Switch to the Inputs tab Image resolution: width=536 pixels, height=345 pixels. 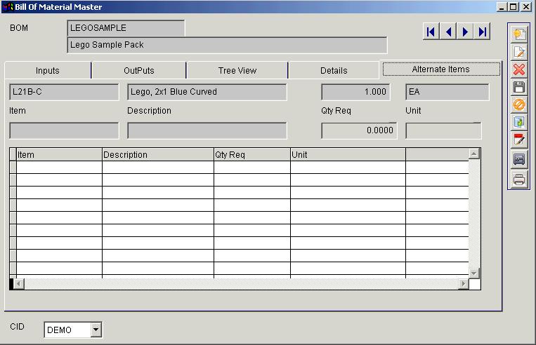48,71
